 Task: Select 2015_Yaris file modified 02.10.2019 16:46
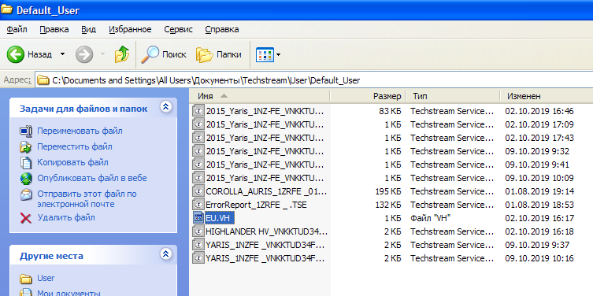coord(265,111)
